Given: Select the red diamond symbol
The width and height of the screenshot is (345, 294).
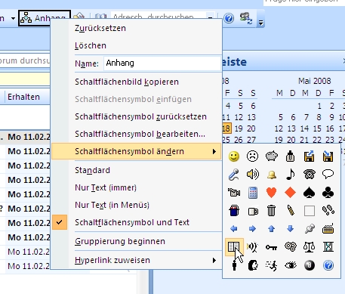Looking at the screenshot, I should [x=290, y=193].
